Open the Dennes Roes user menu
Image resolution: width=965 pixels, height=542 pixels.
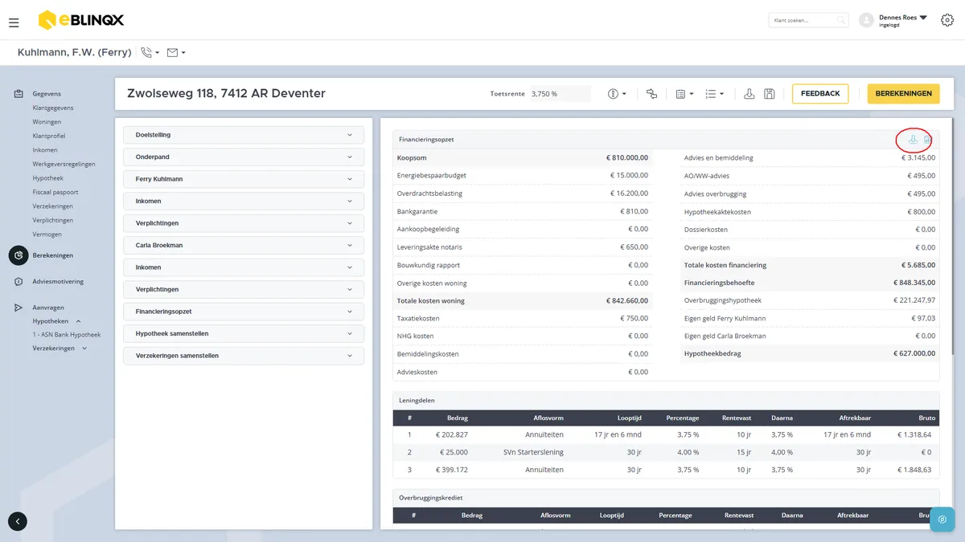click(903, 20)
